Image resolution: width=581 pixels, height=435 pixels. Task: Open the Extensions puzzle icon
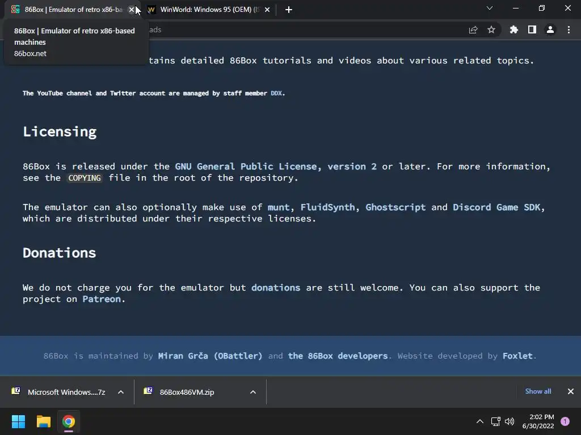pos(513,29)
